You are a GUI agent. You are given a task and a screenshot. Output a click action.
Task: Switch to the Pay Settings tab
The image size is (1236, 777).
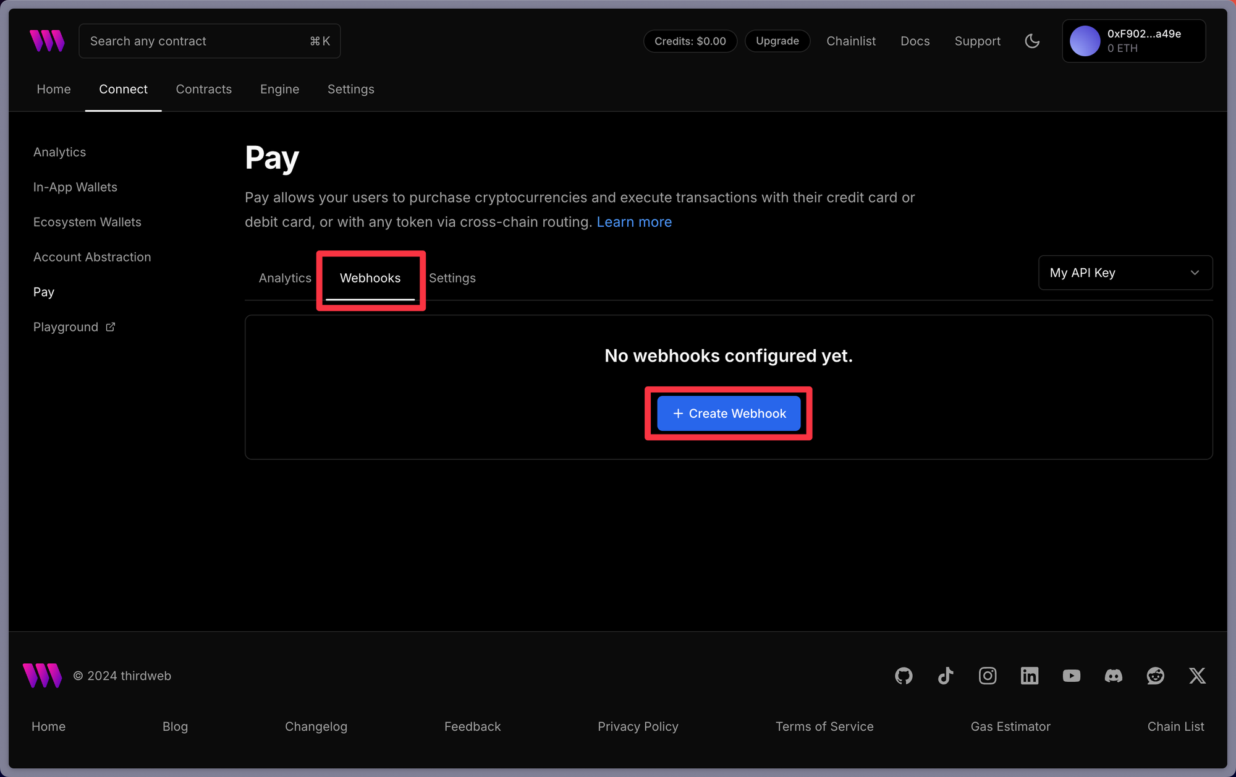452,278
